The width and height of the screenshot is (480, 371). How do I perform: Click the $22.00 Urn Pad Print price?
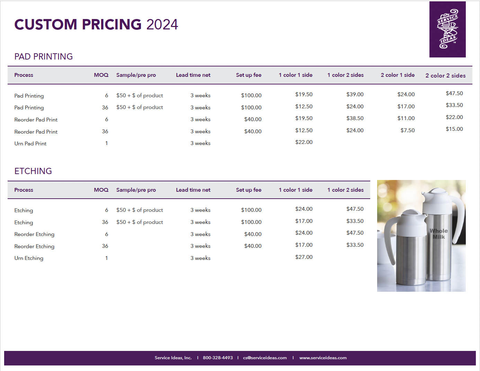(304, 142)
